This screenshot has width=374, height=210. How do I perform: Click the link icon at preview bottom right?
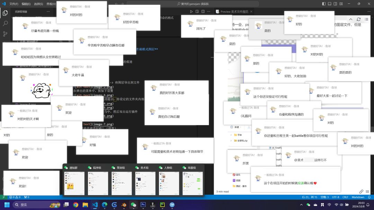[x=361, y=191]
